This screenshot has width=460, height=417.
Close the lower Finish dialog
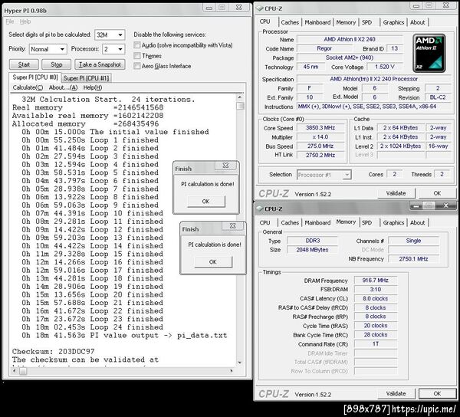[x=232, y=226]
